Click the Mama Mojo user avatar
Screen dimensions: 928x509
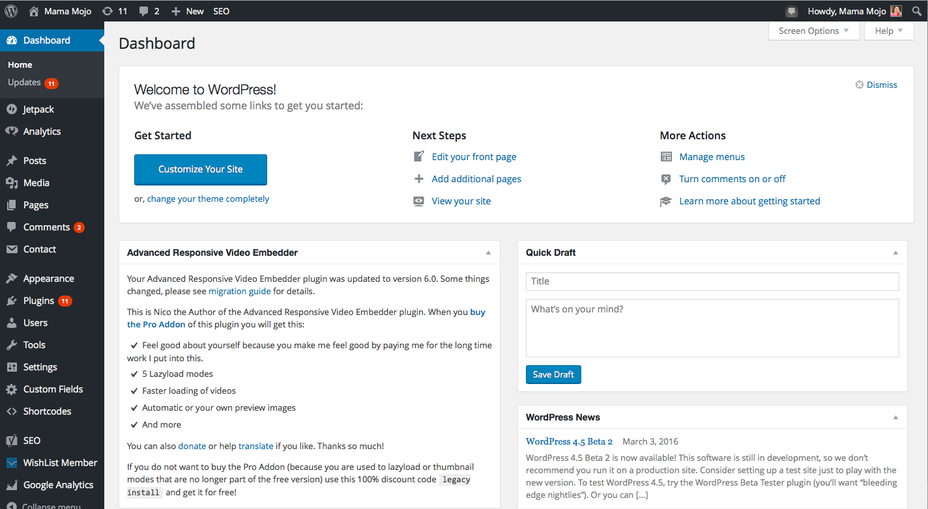click(896, 11)
